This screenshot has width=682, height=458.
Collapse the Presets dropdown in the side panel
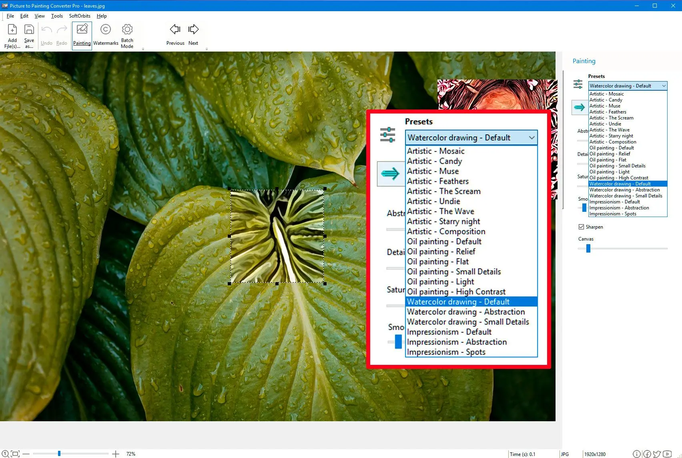(664, 86)
